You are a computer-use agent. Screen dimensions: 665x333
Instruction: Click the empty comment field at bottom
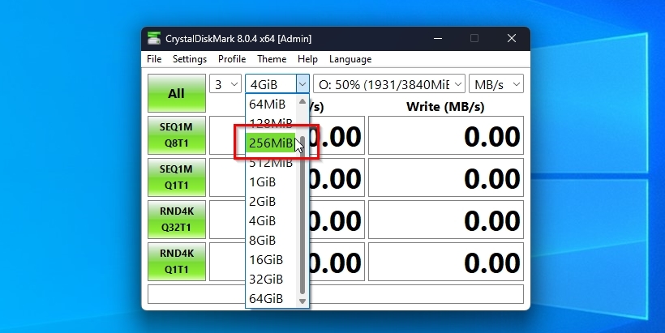pos(336,294)
